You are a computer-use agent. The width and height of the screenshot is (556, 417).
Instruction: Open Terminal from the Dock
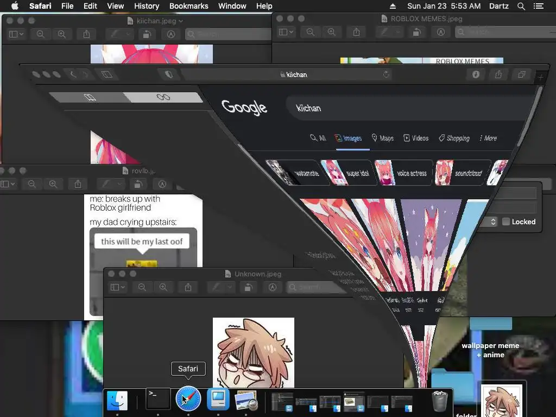158,399
